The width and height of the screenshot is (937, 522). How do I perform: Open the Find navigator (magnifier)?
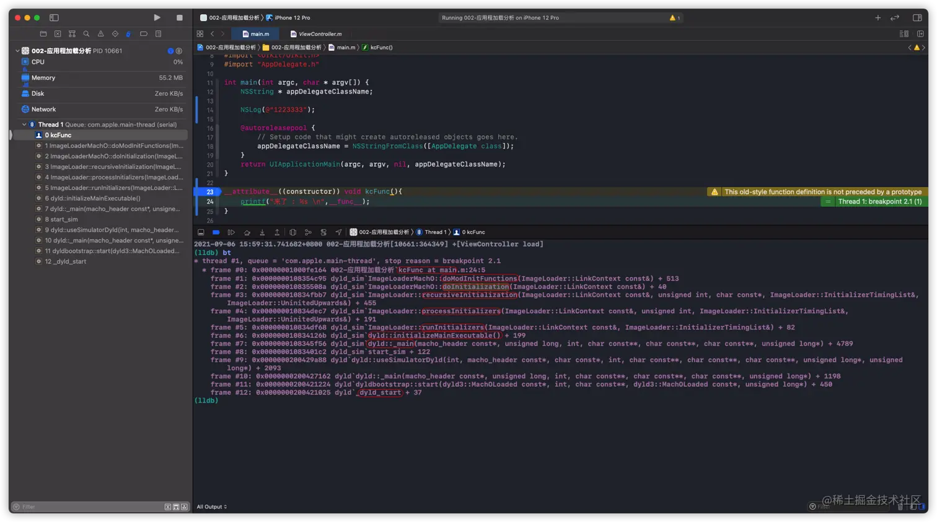pos(86,34)
